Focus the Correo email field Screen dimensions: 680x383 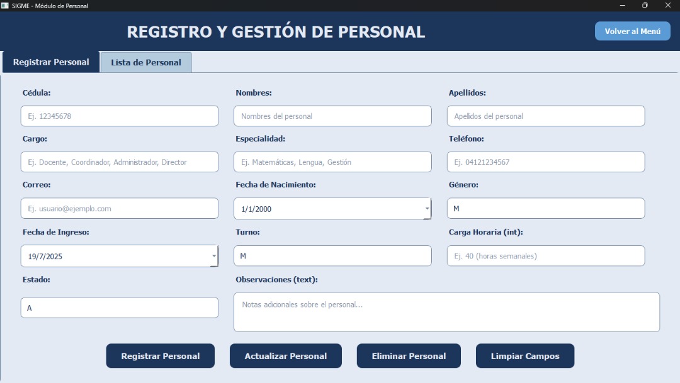tap(120, 209)
